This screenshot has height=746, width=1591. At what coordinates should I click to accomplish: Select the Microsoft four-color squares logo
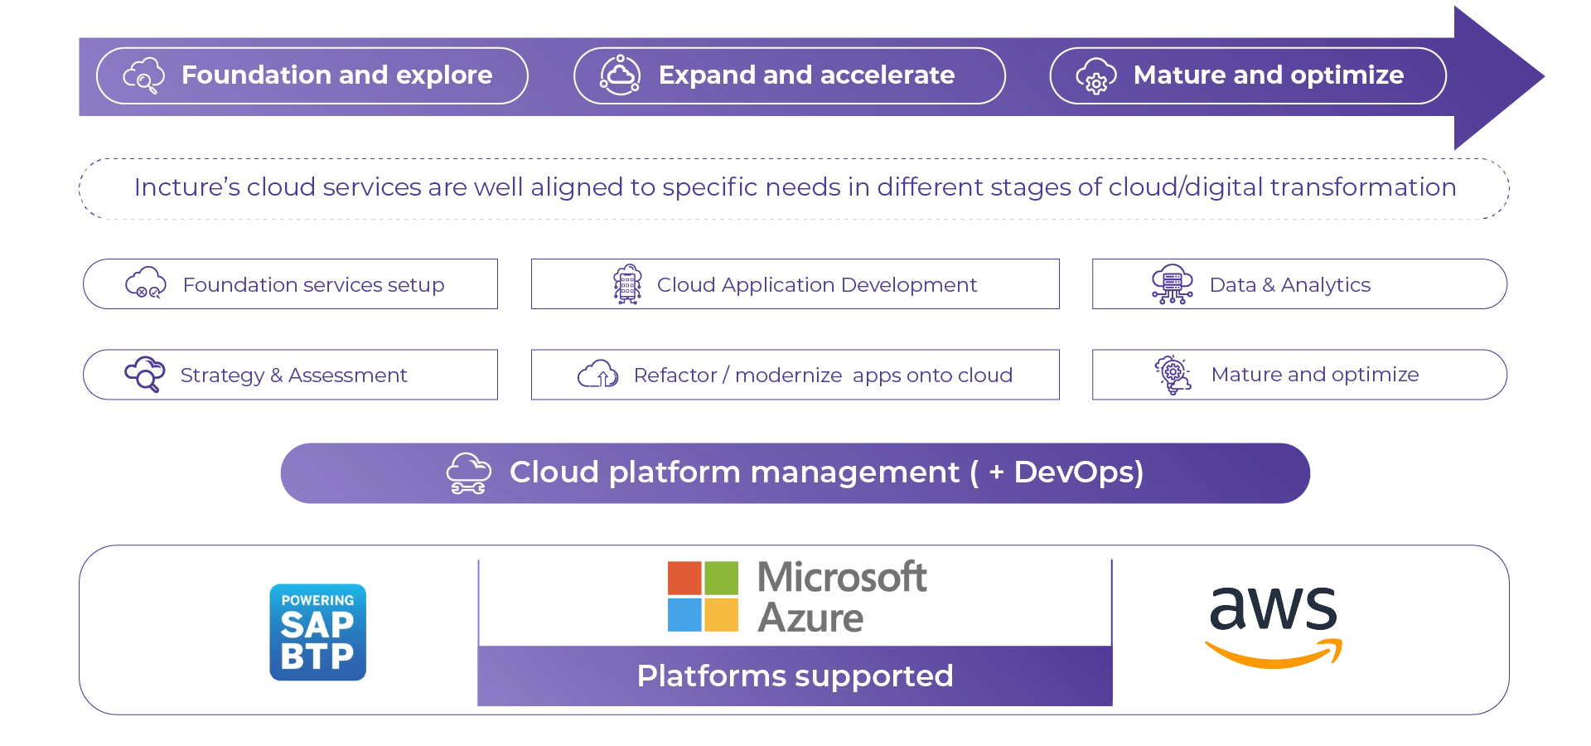pos(703,597)
